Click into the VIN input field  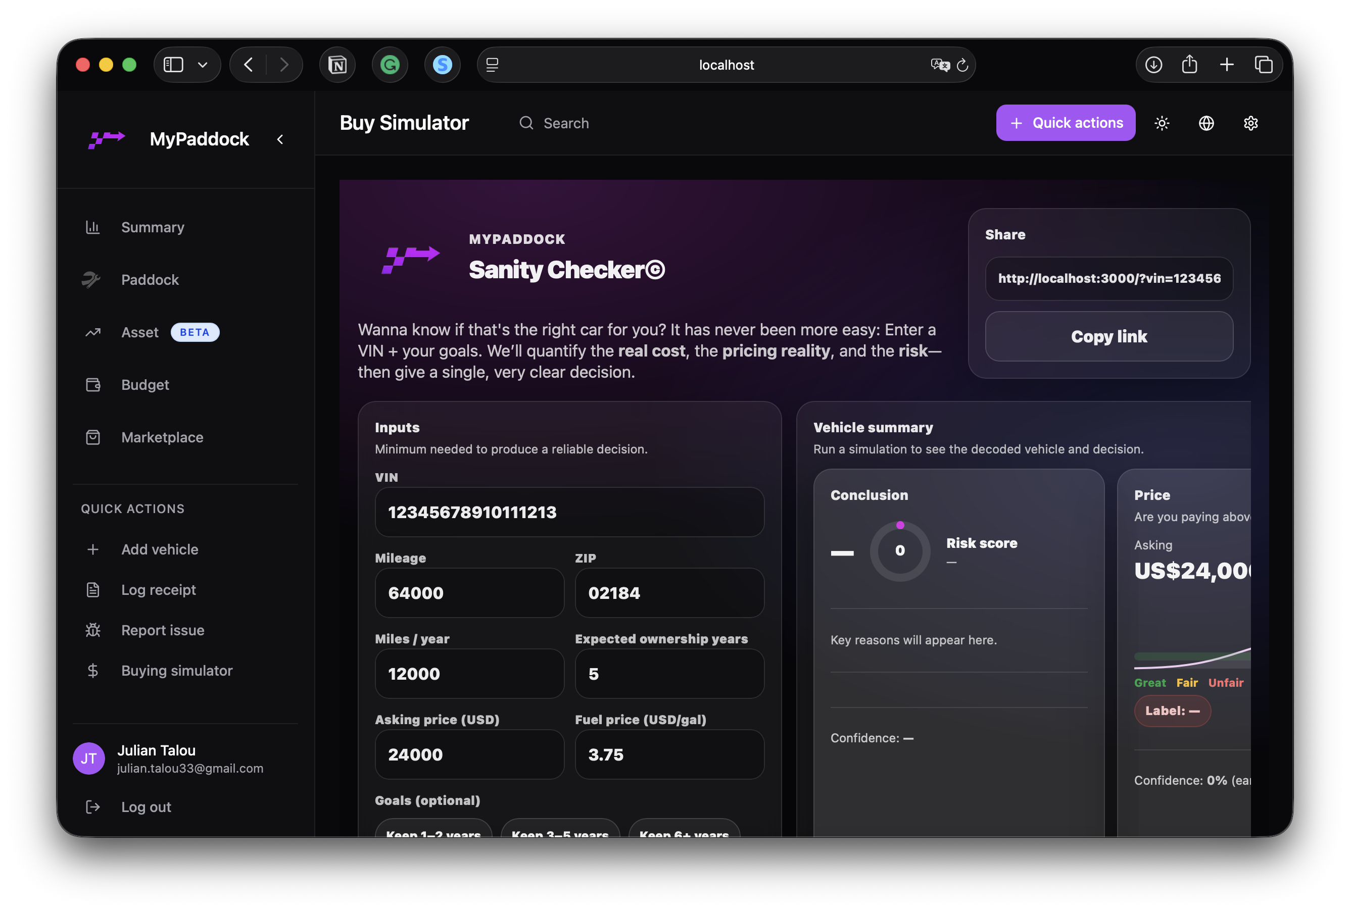point(569,512)
